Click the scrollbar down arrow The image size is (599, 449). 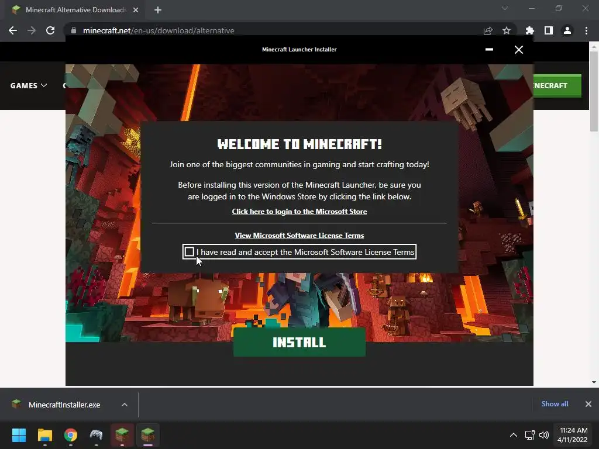594,382
